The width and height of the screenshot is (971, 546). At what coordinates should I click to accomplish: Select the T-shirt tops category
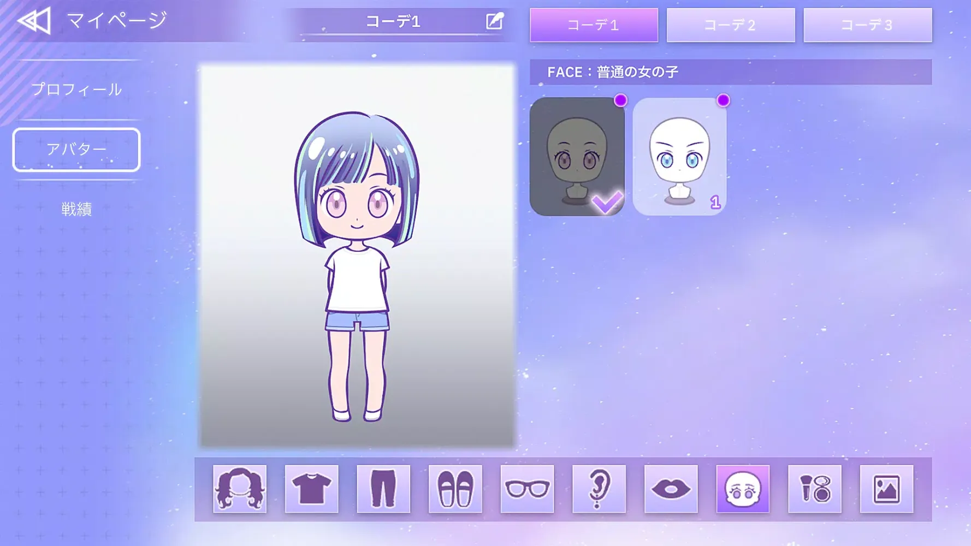tap(311, 489)
